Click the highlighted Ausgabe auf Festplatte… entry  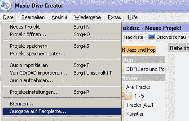(x=38, y=111)
